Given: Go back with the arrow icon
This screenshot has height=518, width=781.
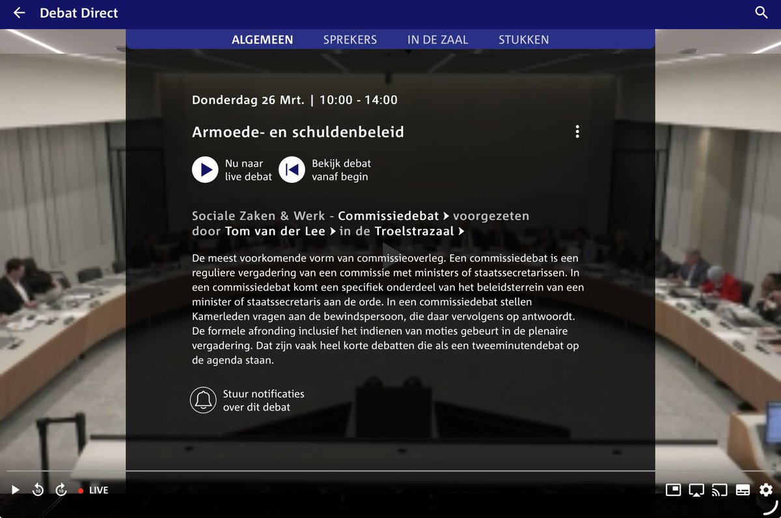Looking at the screenshot, I should (x=19, y=13).
